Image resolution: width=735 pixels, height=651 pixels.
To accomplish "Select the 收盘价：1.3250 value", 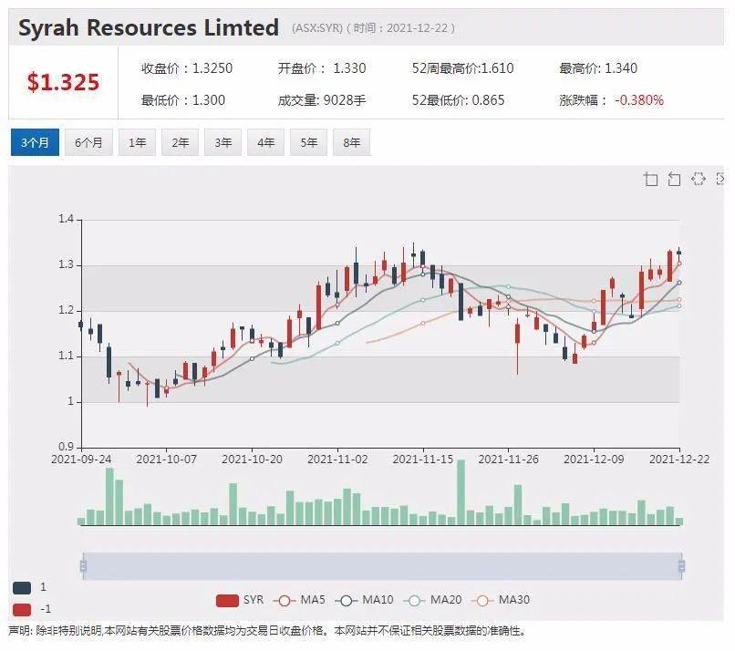I will pos(187,68).
